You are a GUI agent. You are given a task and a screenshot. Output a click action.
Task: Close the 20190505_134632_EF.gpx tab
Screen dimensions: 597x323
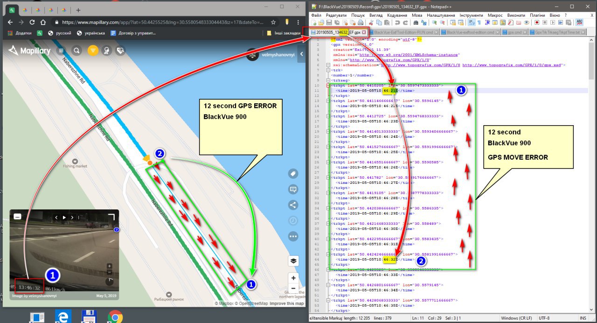coord(364,32)
